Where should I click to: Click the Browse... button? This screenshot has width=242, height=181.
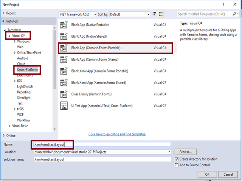(x=186, y=152)
